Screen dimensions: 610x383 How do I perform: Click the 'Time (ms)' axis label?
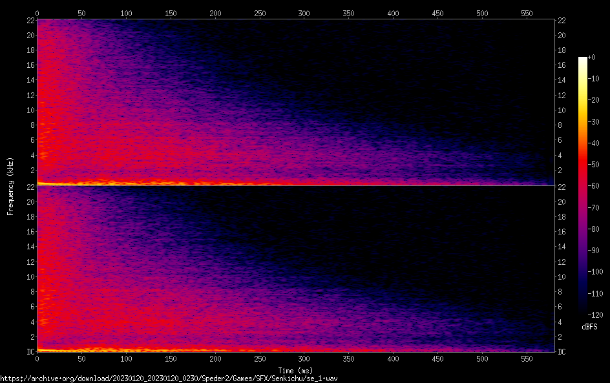pos(295,370)
